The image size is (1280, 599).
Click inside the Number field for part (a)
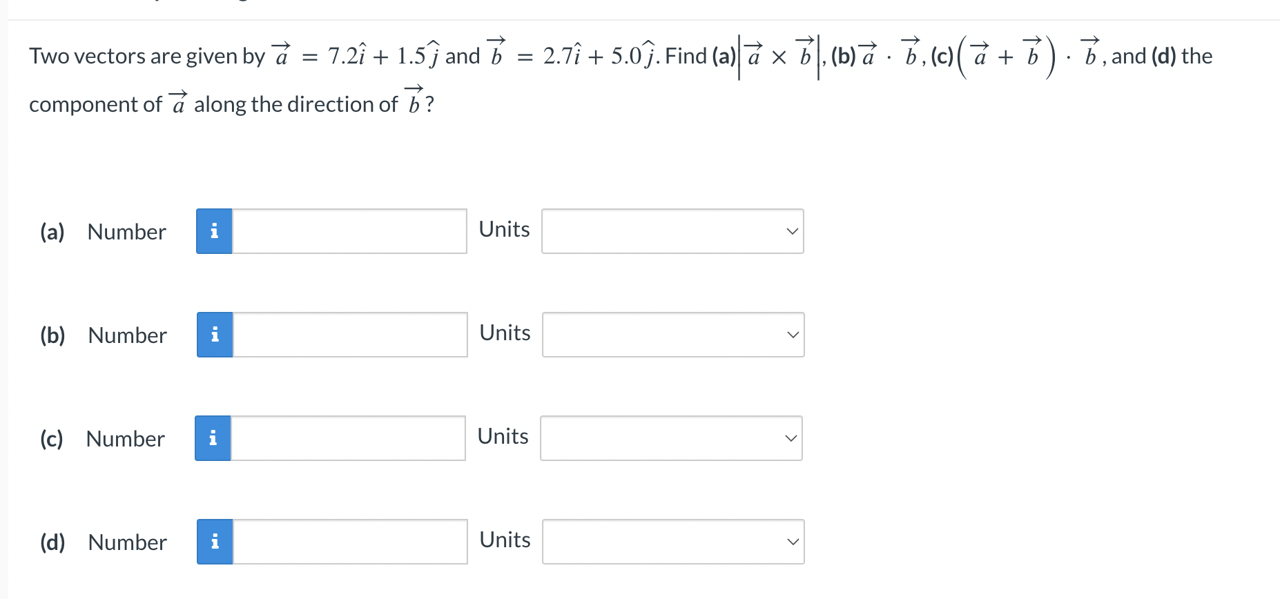pos(349,231)
